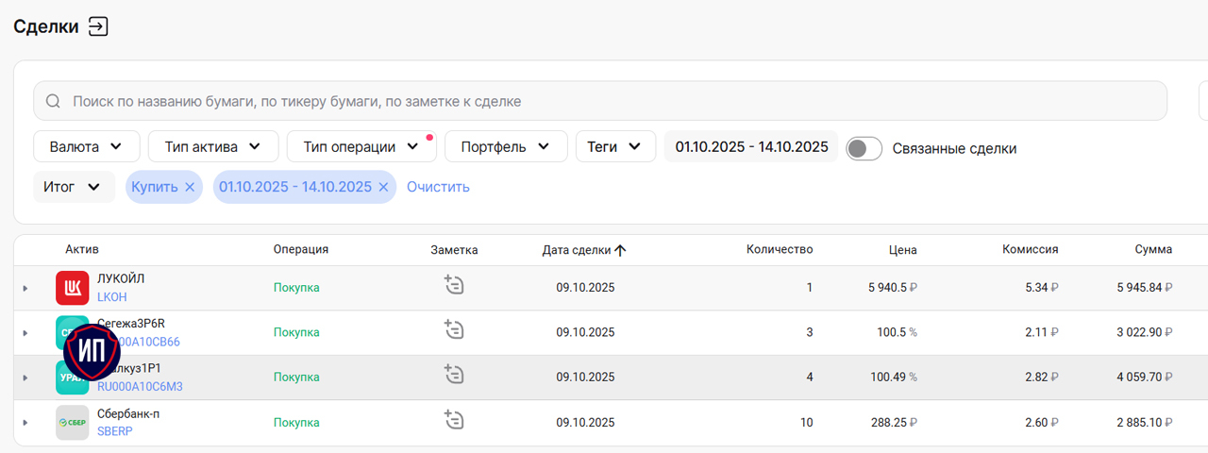Click the search field for deals
The image size is (1208, 453).
[600, 101]
